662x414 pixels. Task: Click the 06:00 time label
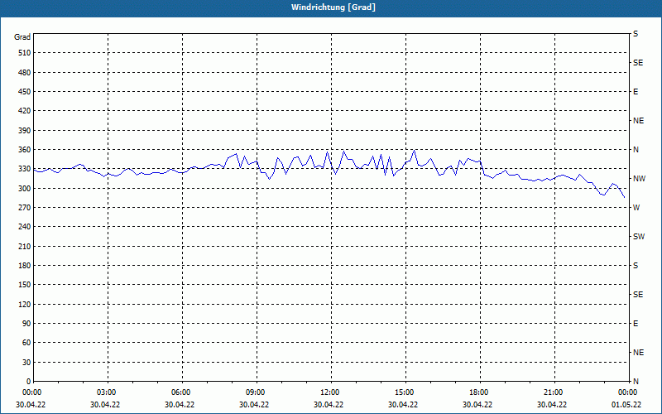point(180,392)
